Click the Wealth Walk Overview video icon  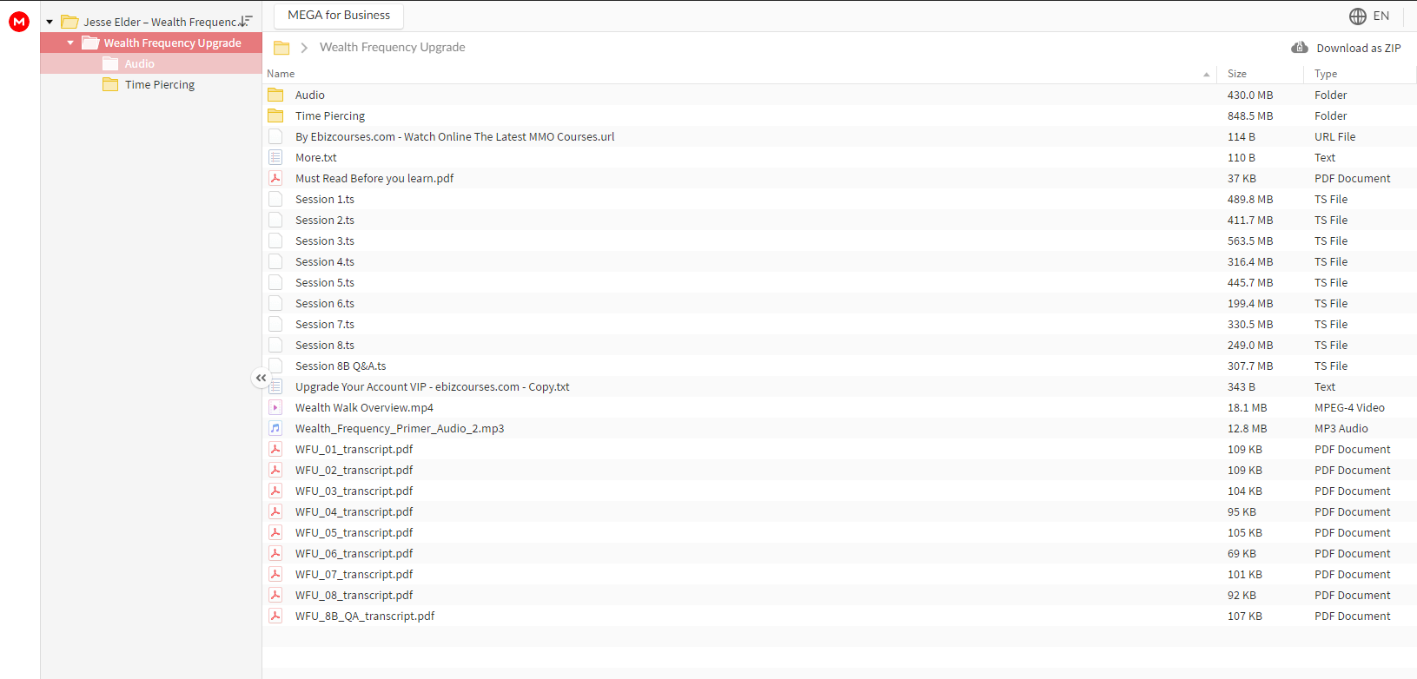click(275, 407)
